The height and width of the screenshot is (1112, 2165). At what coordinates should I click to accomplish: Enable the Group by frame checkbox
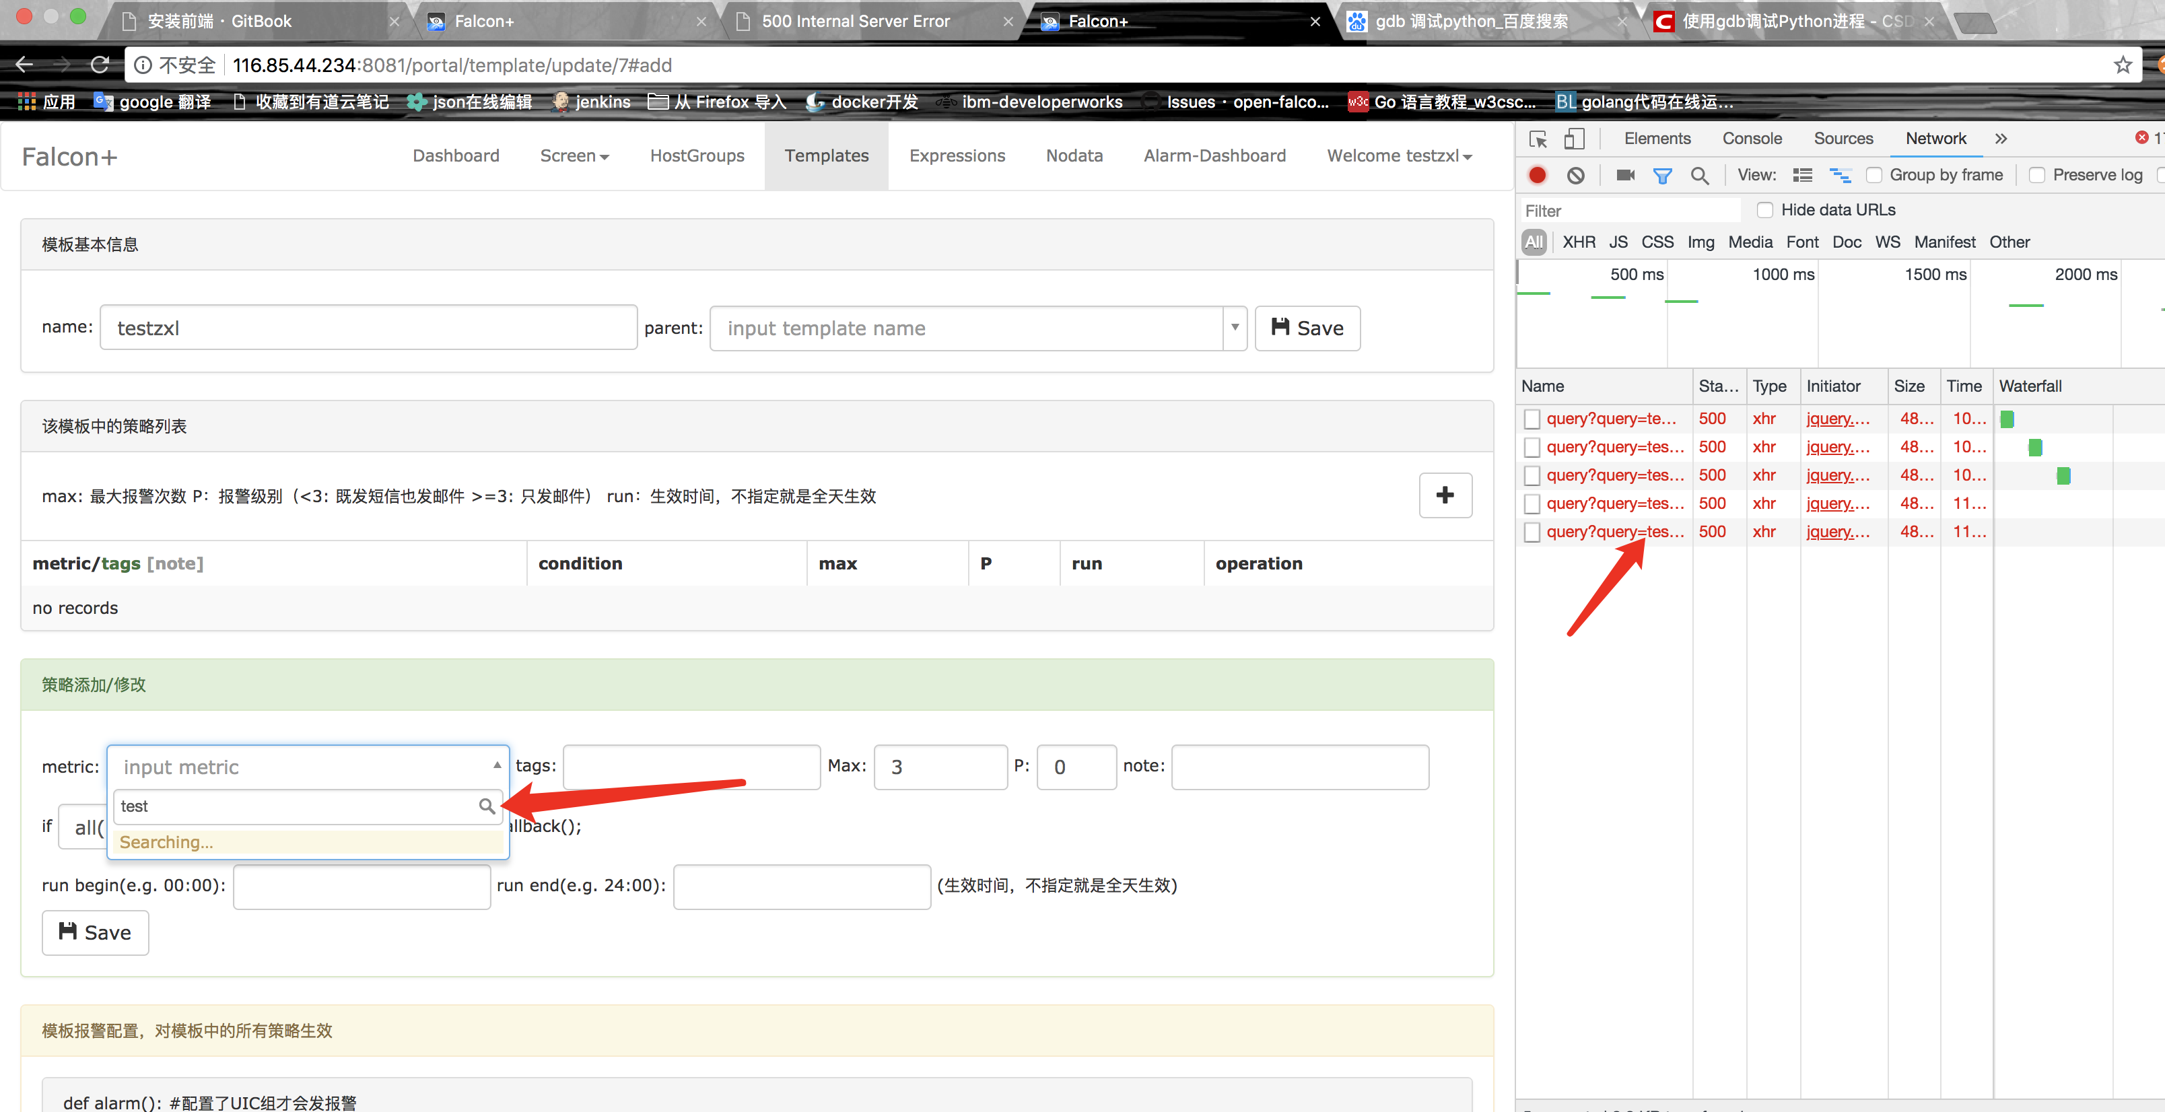(1874, 175)
